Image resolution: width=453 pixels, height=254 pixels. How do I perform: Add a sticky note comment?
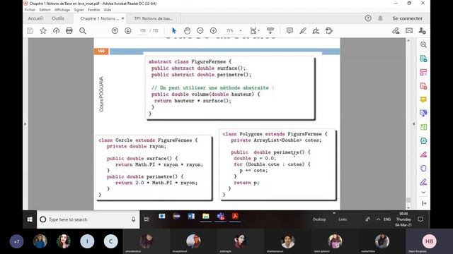(289, 30)
